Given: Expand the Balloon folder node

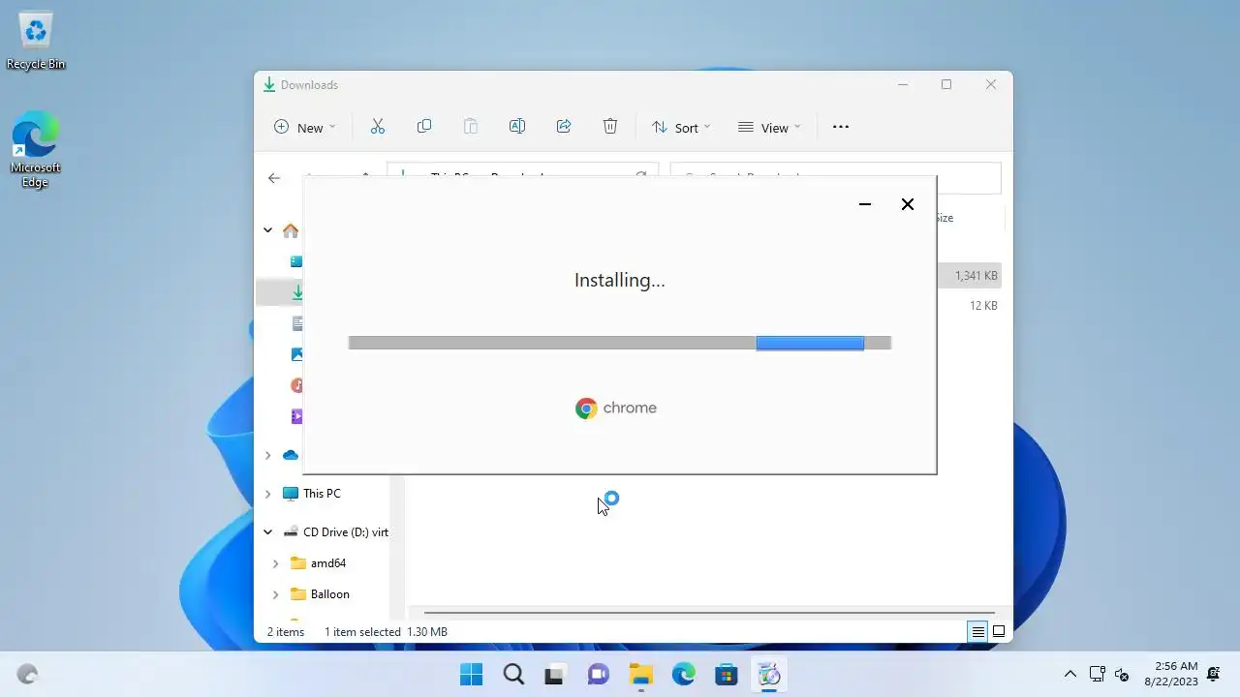Looking at the screenshot, I should coord(276,594).
